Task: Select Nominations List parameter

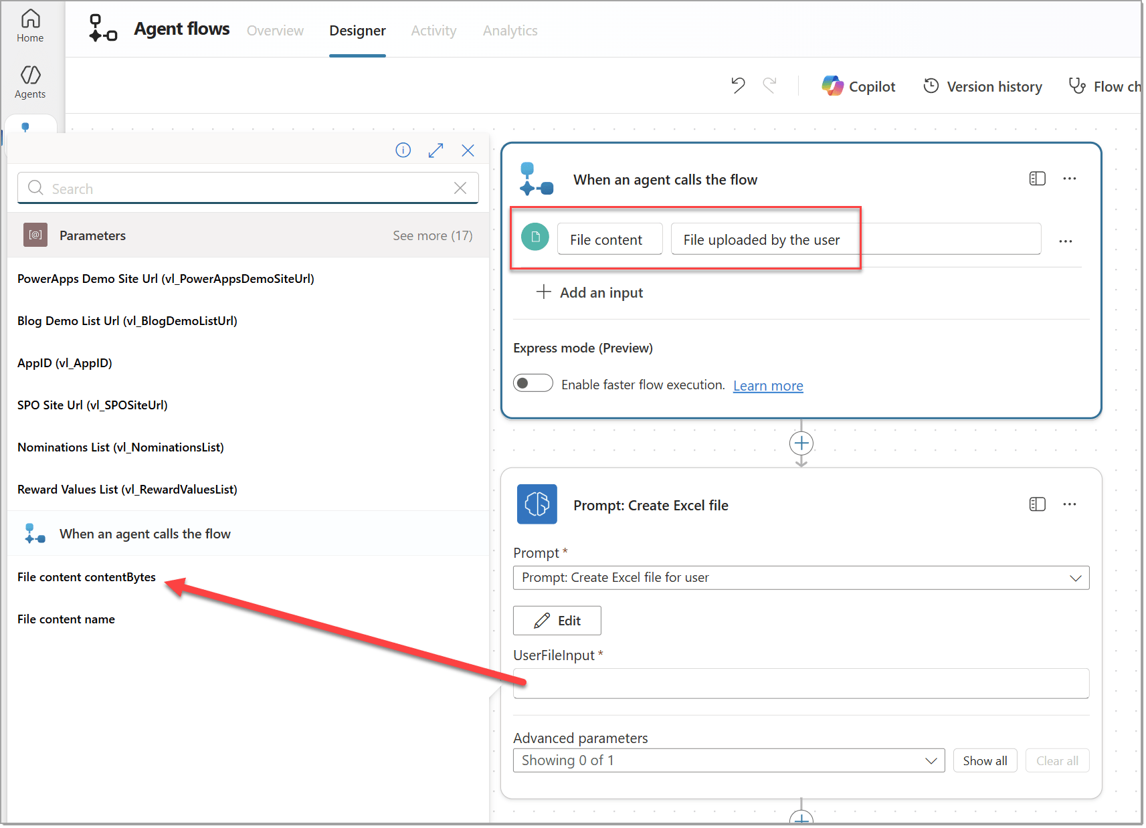Action: pos(120,447)
